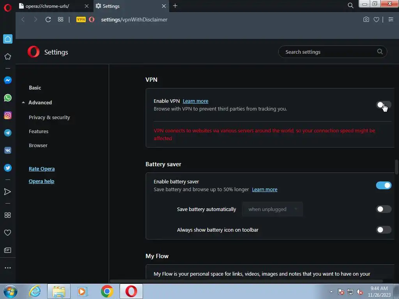Click the Opera icon in address bar
The height and width of the screenshot is (299, 399).
[x=92, y=19]
